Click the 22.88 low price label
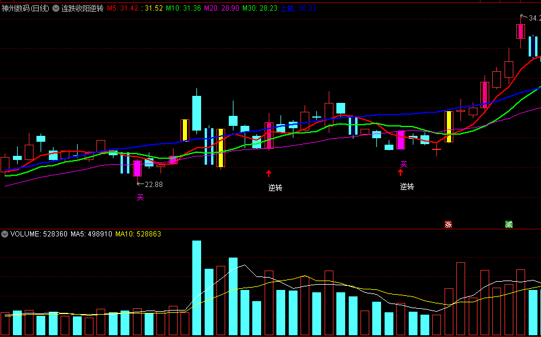Screen dimensions: 541x337 coord(153,185)
